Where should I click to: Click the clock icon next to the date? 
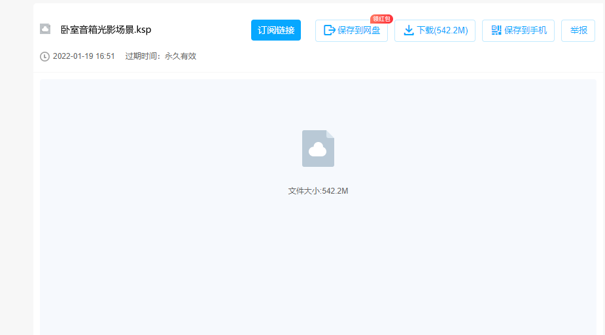point(44,57)
